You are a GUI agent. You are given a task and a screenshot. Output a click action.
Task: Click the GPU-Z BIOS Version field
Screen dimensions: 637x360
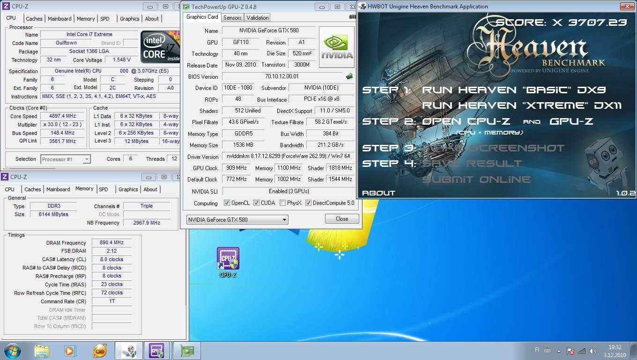(x=282, y=76)
